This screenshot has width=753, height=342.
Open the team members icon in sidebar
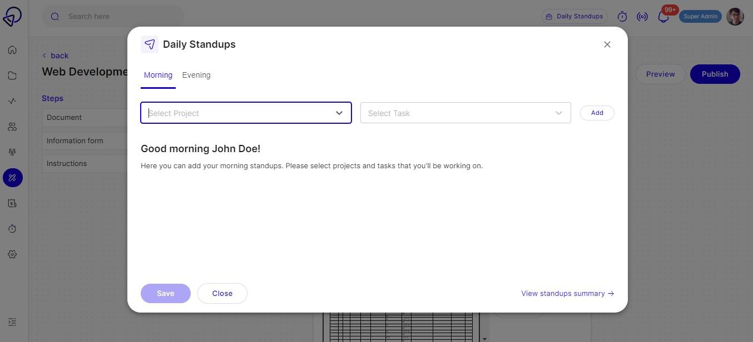(12, 126)
